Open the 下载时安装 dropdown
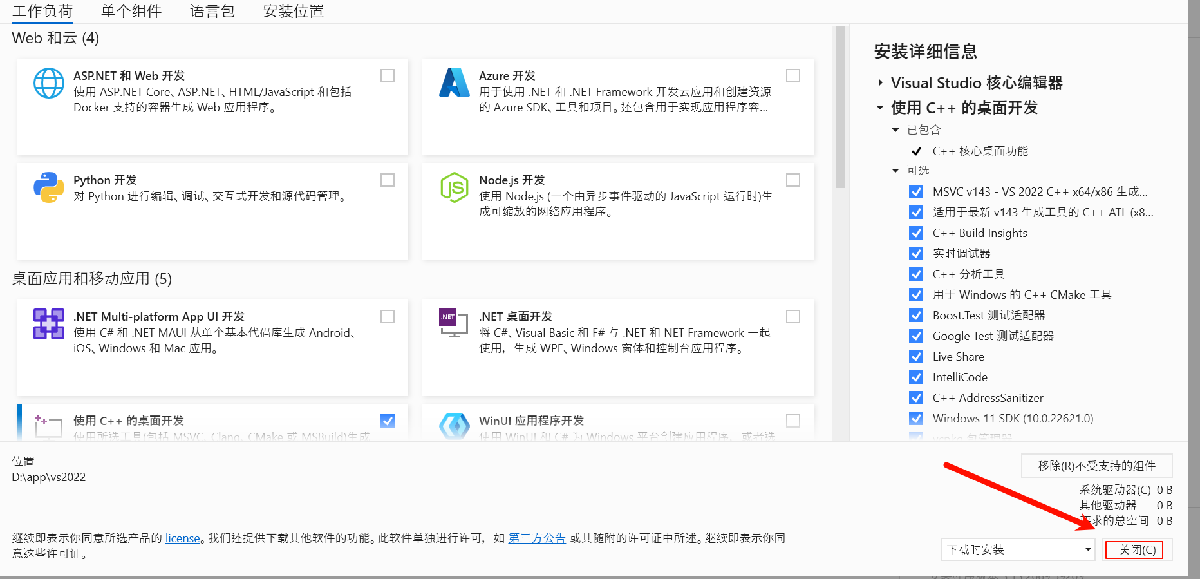The width and height of the screenshot is (1200, 579). click(1018, 549)
